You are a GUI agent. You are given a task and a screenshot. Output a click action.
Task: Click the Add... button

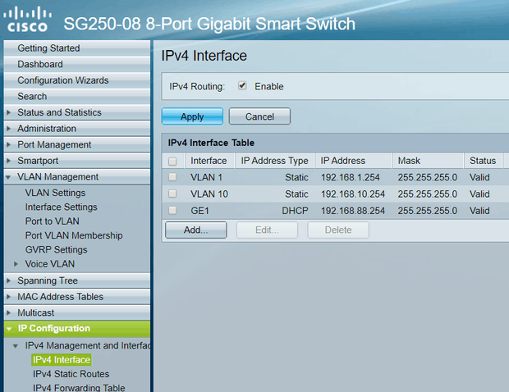pos(195,230)
